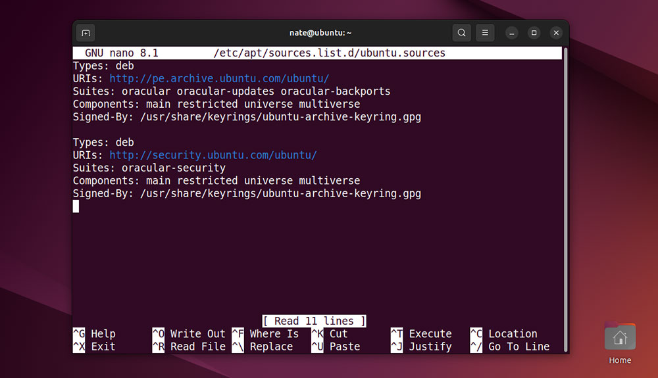Click the ^T Execute shortcut
658x378 pixels.
[421, 334]
